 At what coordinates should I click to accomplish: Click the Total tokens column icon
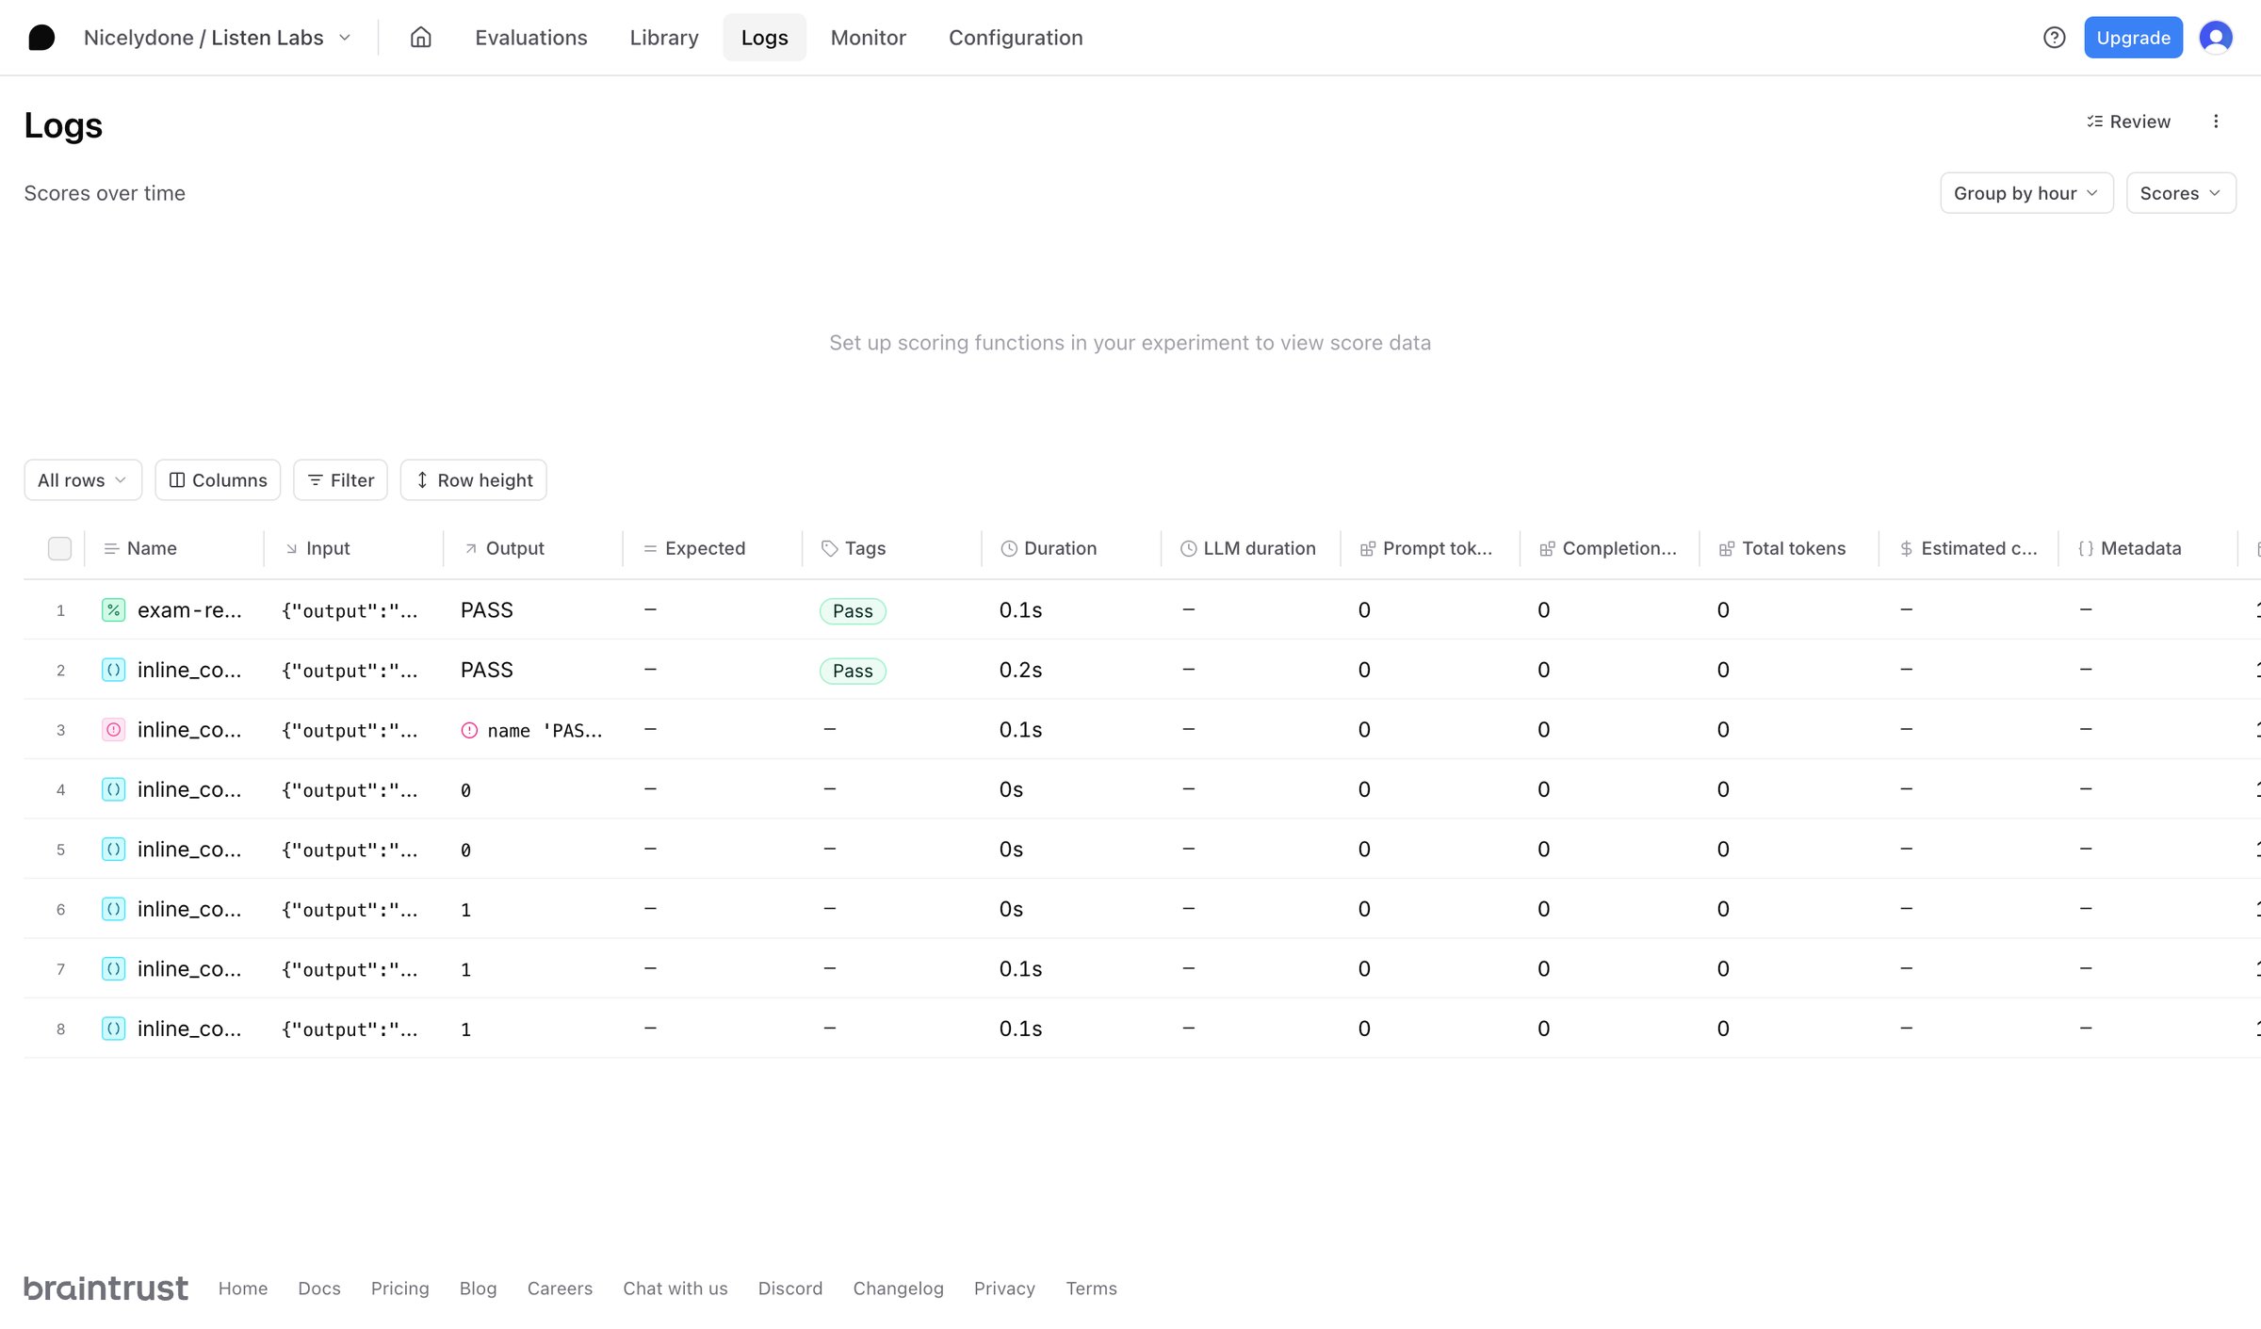(x=1727, y=548)
